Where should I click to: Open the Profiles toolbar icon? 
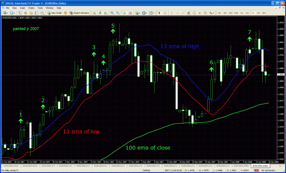[x=12, y=13]
